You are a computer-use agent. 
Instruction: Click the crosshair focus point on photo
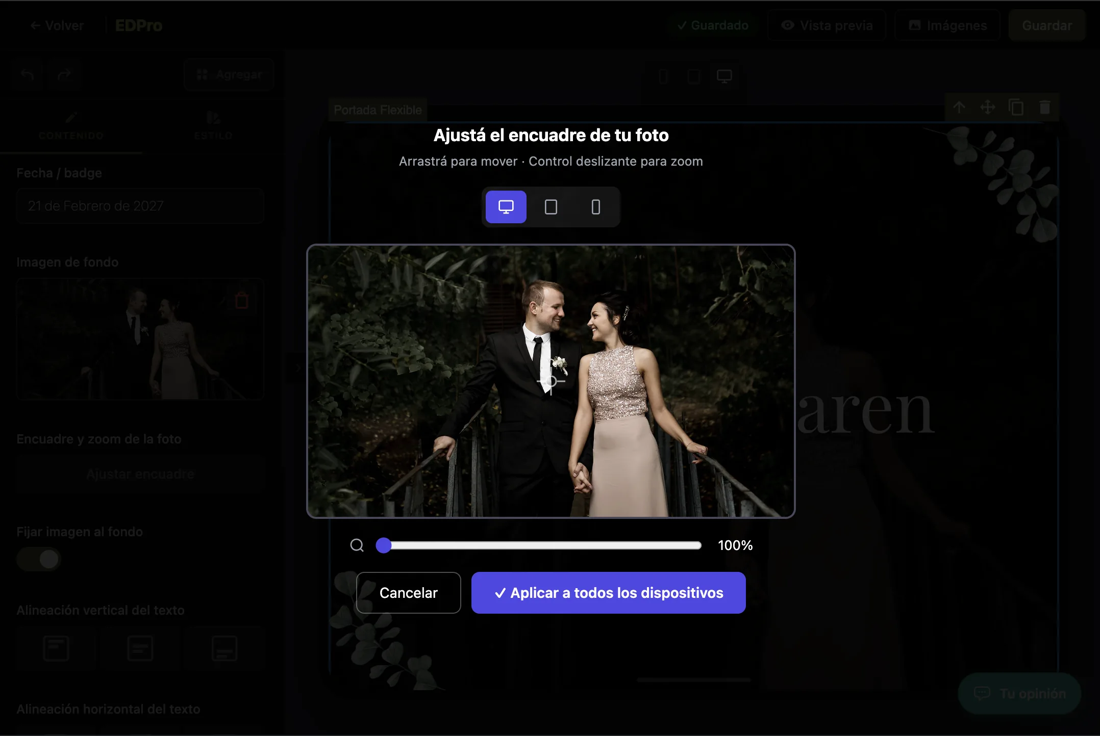coord(551,381)
